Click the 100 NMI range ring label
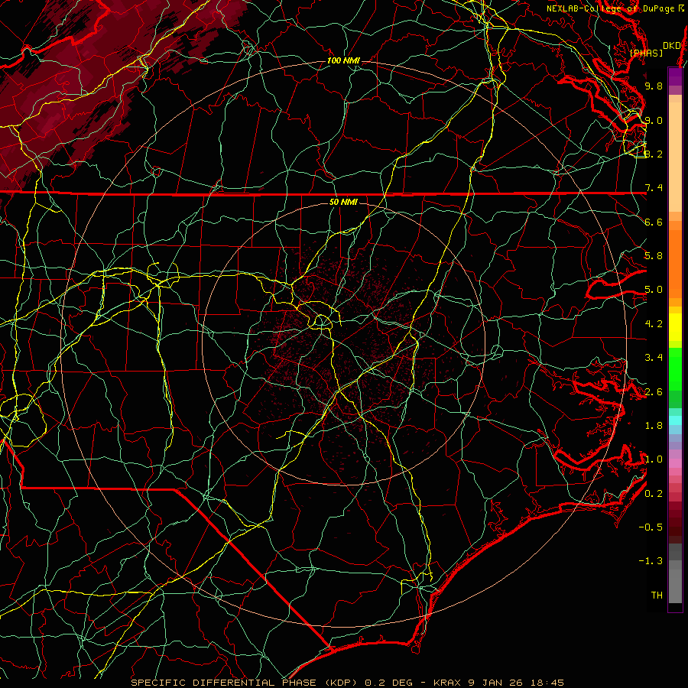The image size is (688, 688). tap(343, 60)
